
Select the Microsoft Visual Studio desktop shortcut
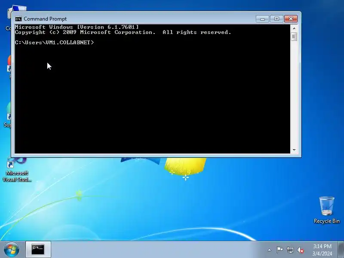17,170
